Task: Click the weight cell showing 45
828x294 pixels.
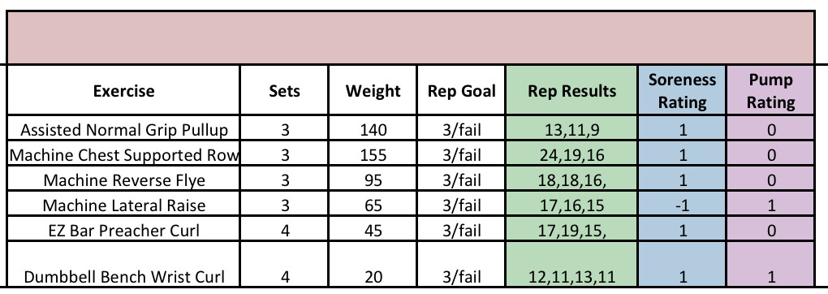Action: click(x=373, y=229)
